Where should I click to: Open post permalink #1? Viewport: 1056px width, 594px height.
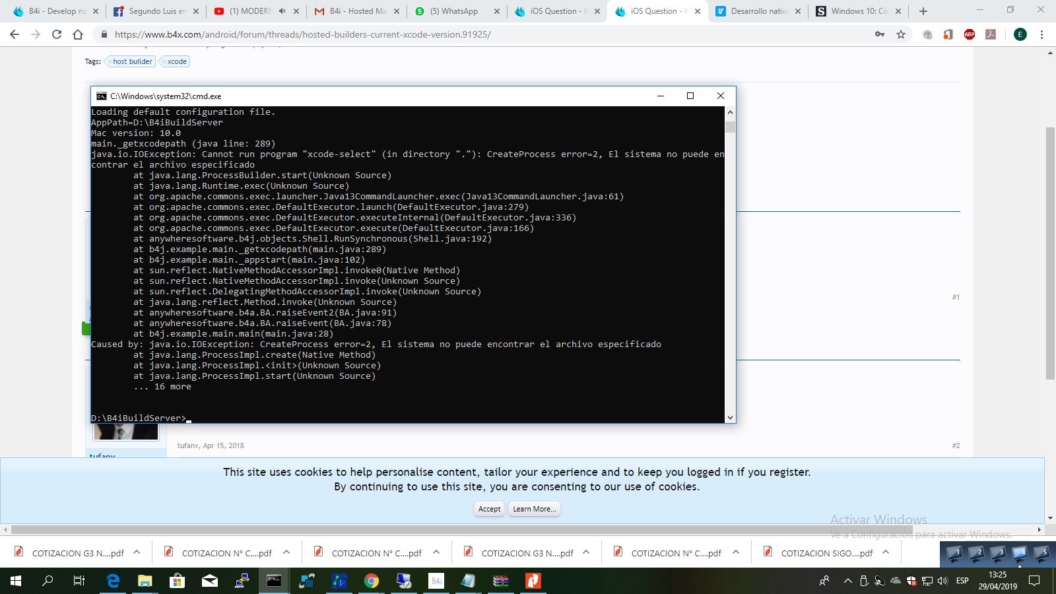956,297
